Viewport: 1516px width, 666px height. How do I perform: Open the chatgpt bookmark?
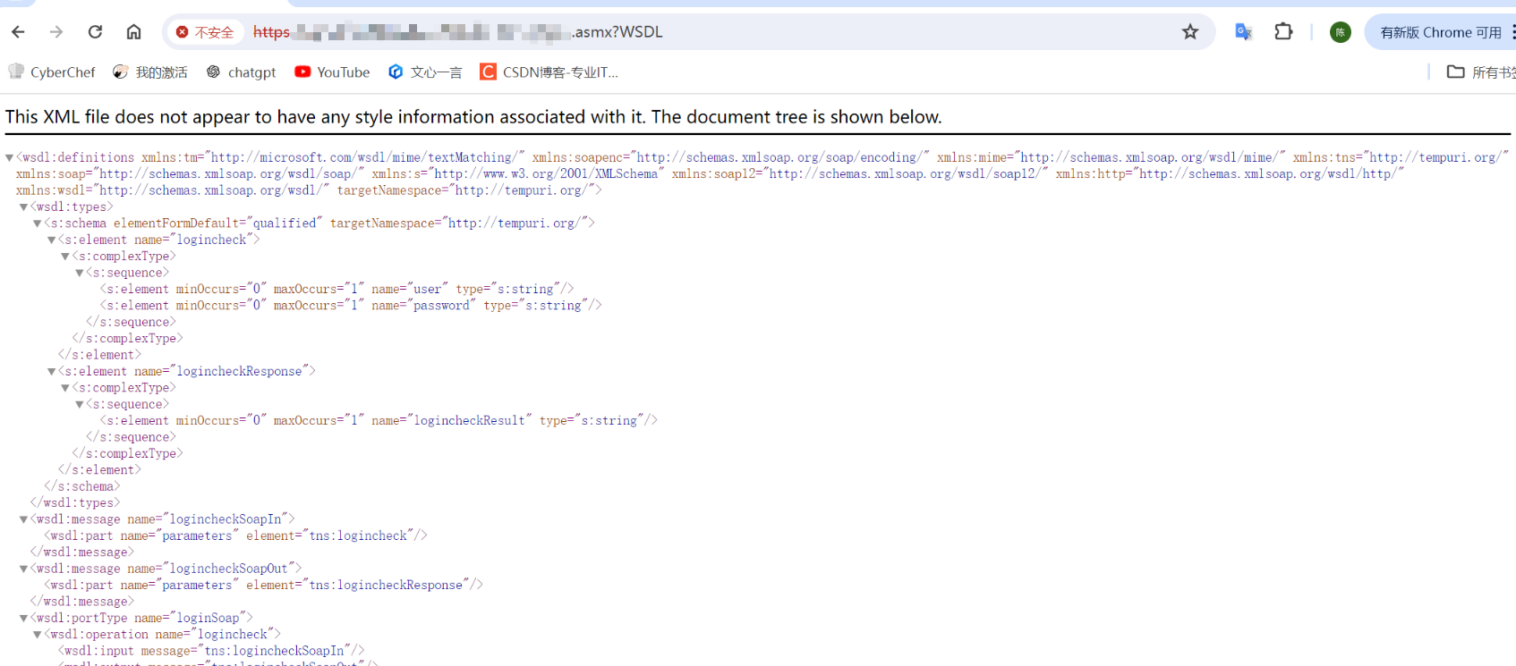click(241, 72)
